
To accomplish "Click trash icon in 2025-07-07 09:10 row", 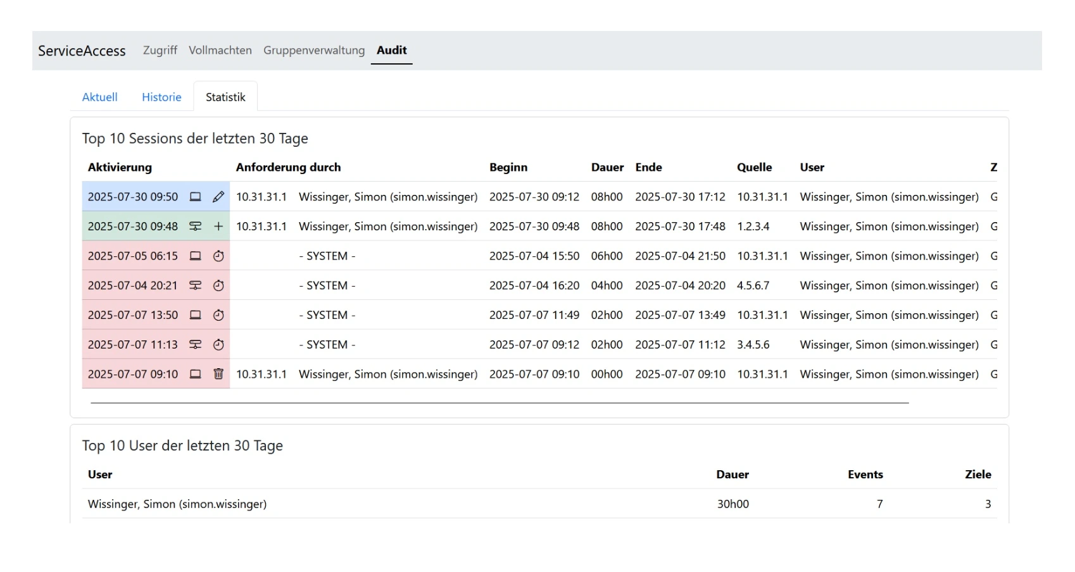I will pos(218,374).
